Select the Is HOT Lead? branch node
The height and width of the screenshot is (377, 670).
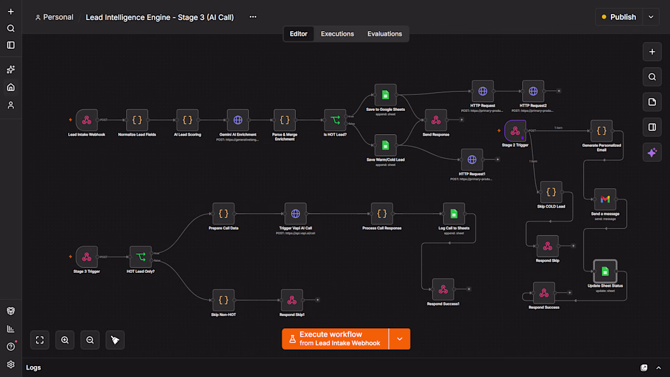click(x=335, y=120)
